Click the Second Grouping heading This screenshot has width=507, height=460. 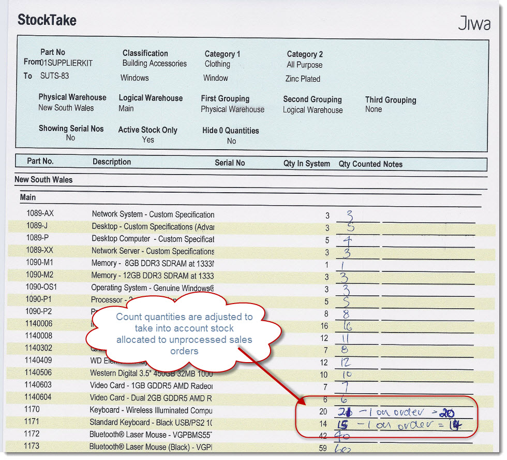pyautogui.click(x=312, y=99)
